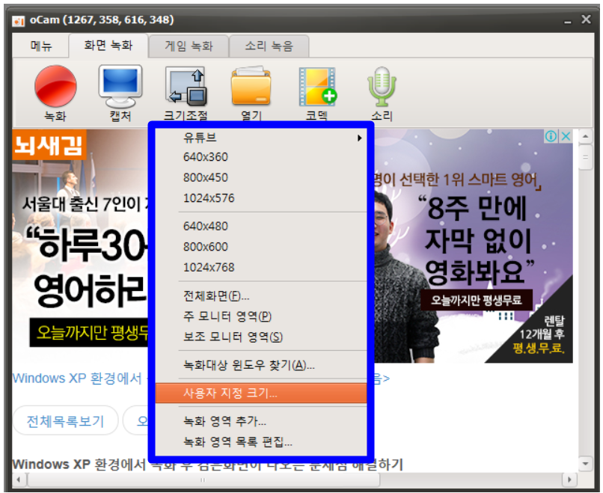The width and height of the screenshot is (603, 493).
Task: Open the Windows XP 환경에서 link
Action: click(x=77, y=379)
